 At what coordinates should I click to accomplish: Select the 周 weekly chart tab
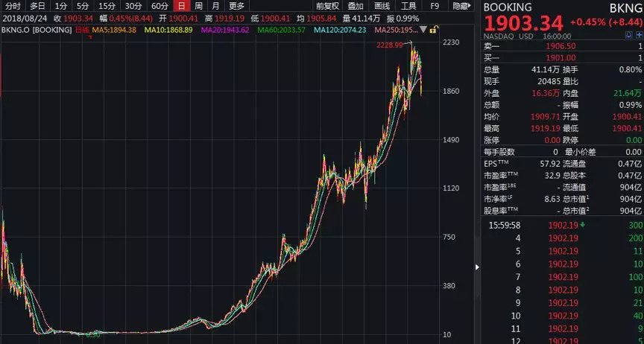pyautogui.click(x=198, y=6)
